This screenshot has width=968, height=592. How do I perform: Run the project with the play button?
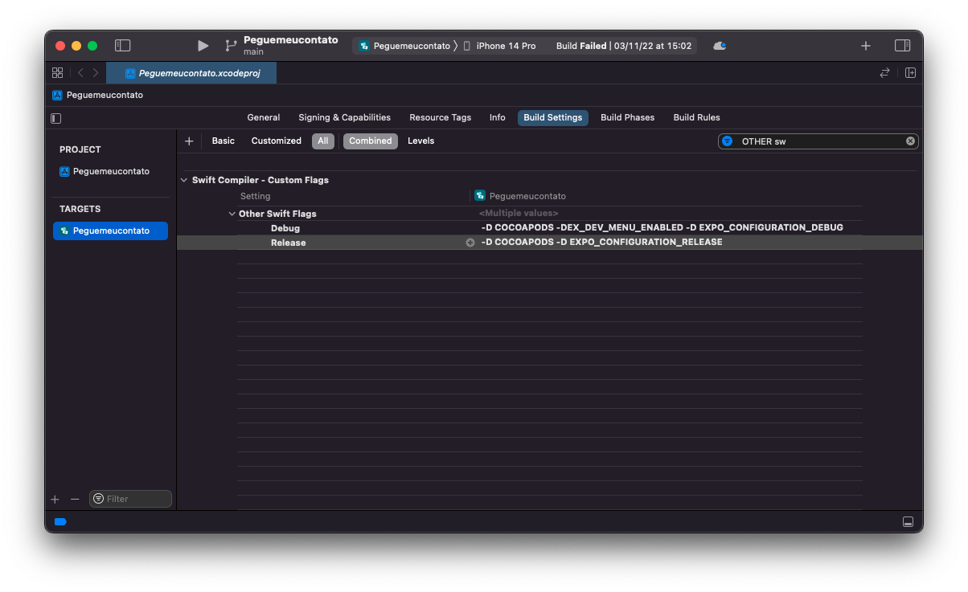(203, 46)
